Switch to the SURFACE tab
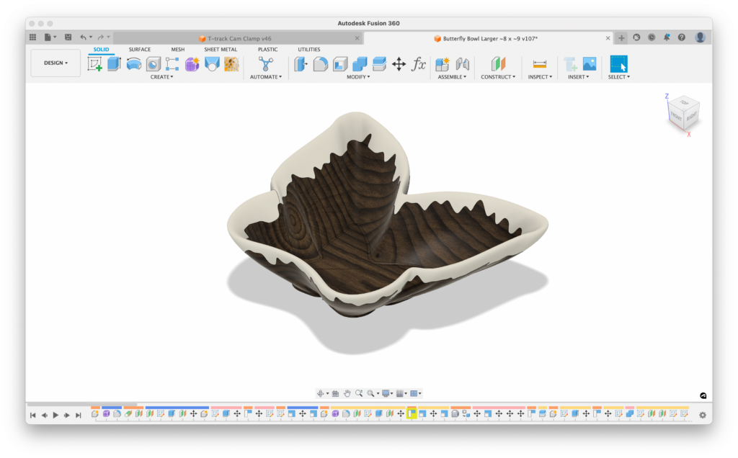 (x=138, y=49)
